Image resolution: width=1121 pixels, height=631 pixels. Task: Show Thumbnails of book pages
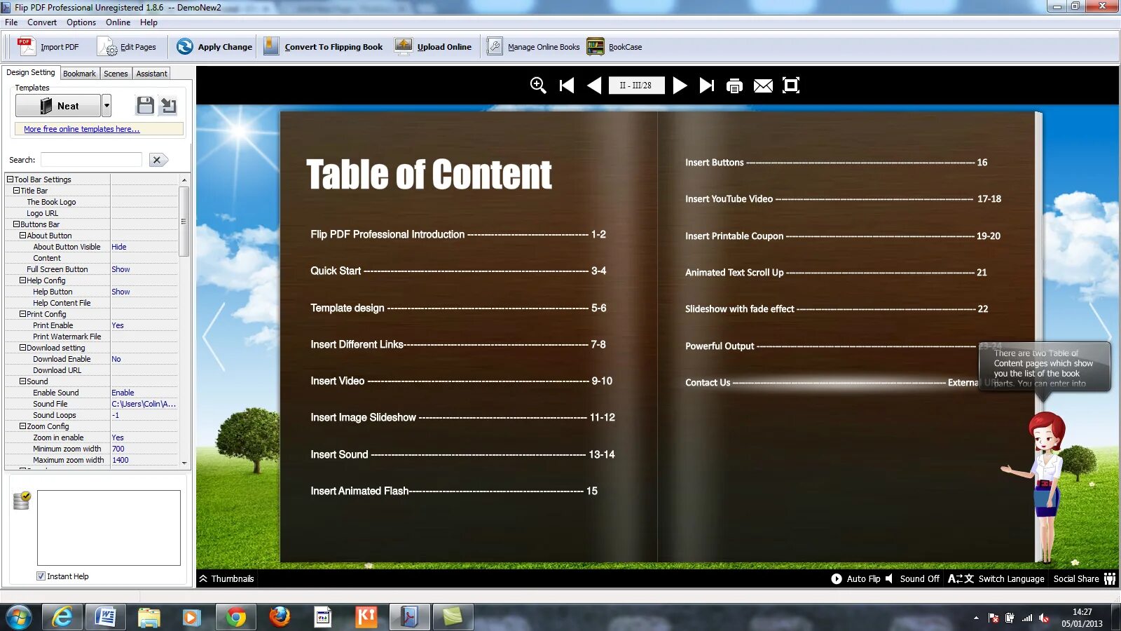pyautogui.click(x=226, y=578)
